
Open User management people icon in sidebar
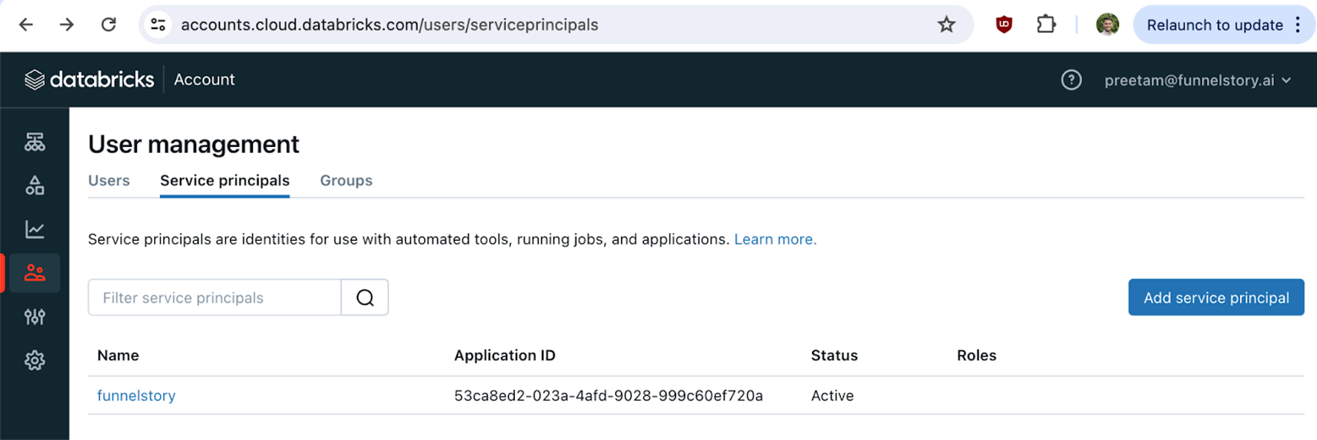tap(35, 273)
